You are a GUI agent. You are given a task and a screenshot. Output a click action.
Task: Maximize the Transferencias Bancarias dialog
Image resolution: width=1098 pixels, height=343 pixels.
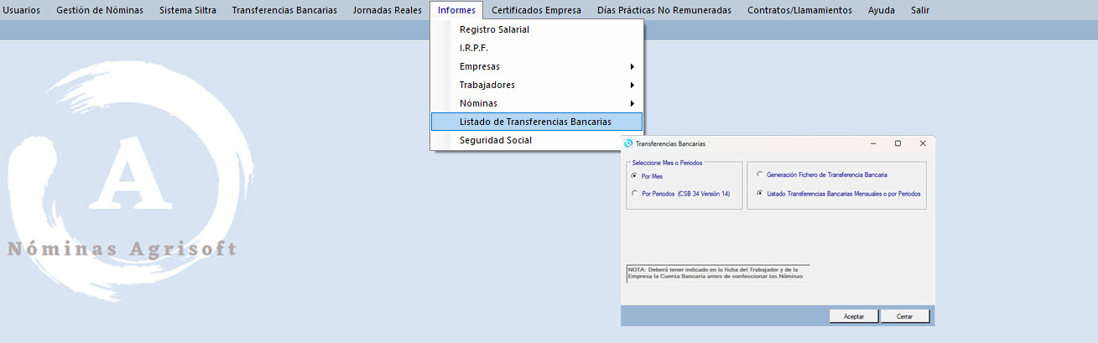[x=898, y=143]
